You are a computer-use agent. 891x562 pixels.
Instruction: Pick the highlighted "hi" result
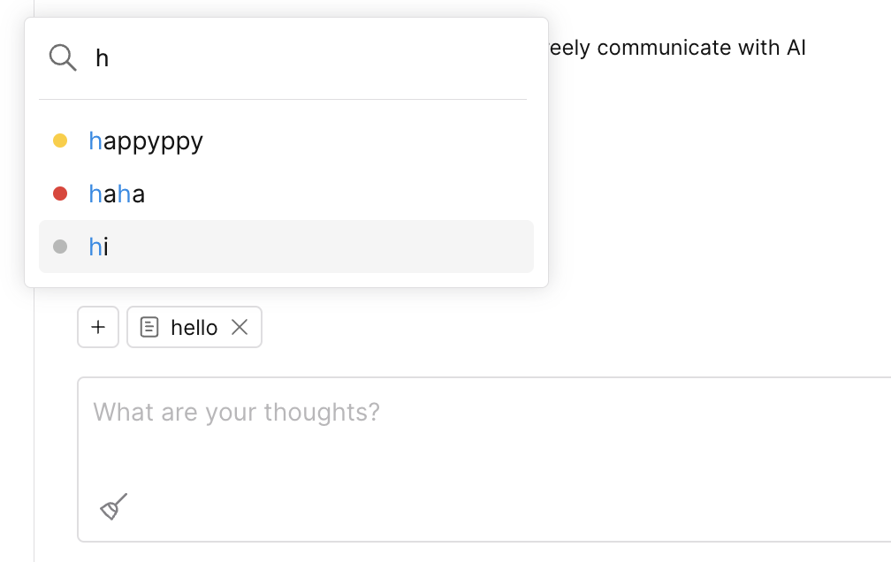[98, 247]
